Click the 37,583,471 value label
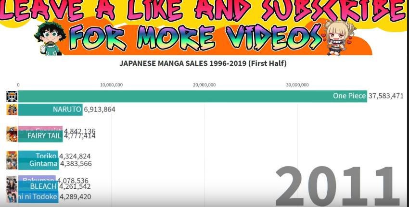 tap(386, 96)
